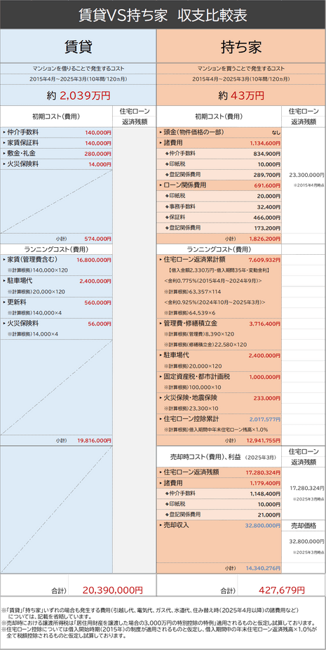This screenshot has height=650, width=326.
Task: Select the 敷金・礼金 280,000円 row
Action: pos(56,154)
